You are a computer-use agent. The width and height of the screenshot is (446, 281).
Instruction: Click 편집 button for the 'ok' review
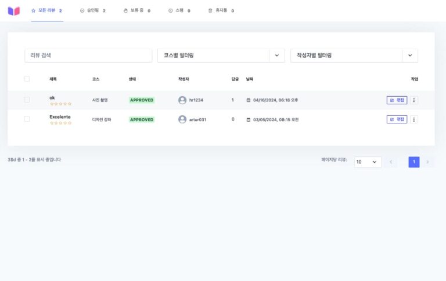[397, 100]
